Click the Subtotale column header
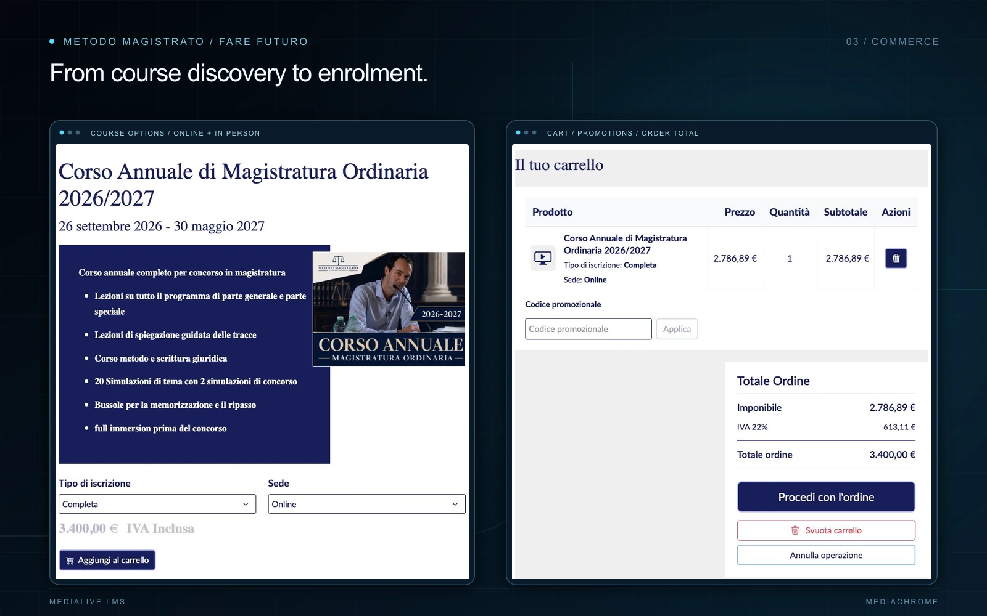This screenshot has width=987, height=616. pyautogui.click(x=845, y=212)
